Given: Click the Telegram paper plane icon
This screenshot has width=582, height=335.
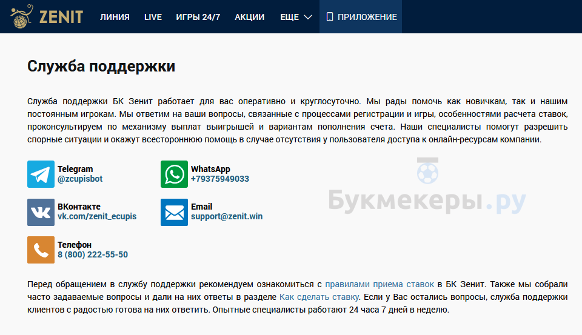Looking at the screenshot, I should pyautogui.click(x=41, y=174).
